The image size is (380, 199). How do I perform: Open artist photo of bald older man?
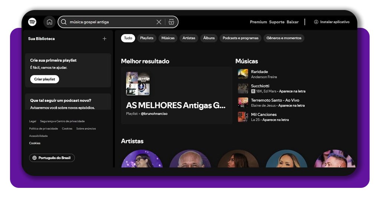pyautogui.click(x=190, y=159)
